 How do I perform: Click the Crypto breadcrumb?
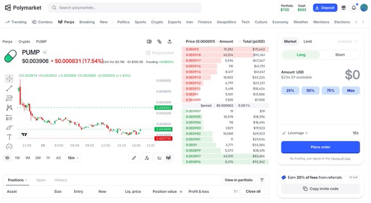(25, 41)
